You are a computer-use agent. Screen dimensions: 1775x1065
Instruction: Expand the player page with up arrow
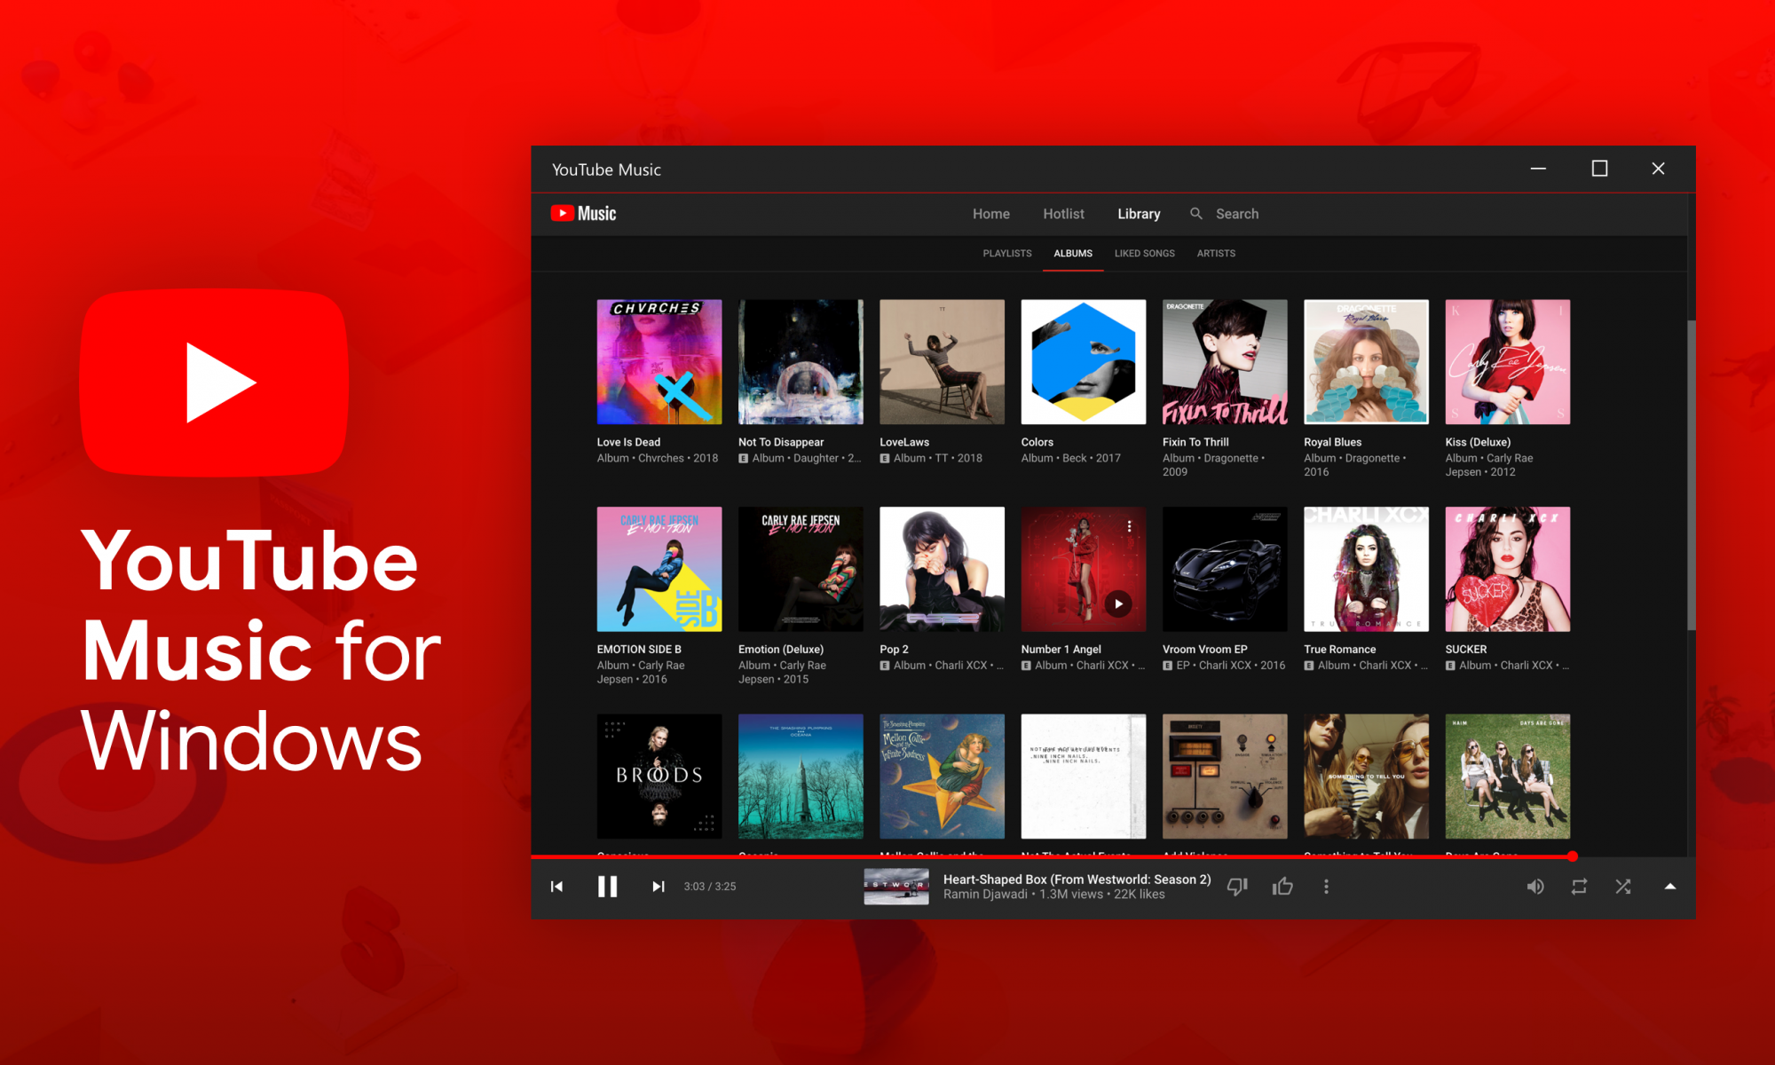(1669, 886)
